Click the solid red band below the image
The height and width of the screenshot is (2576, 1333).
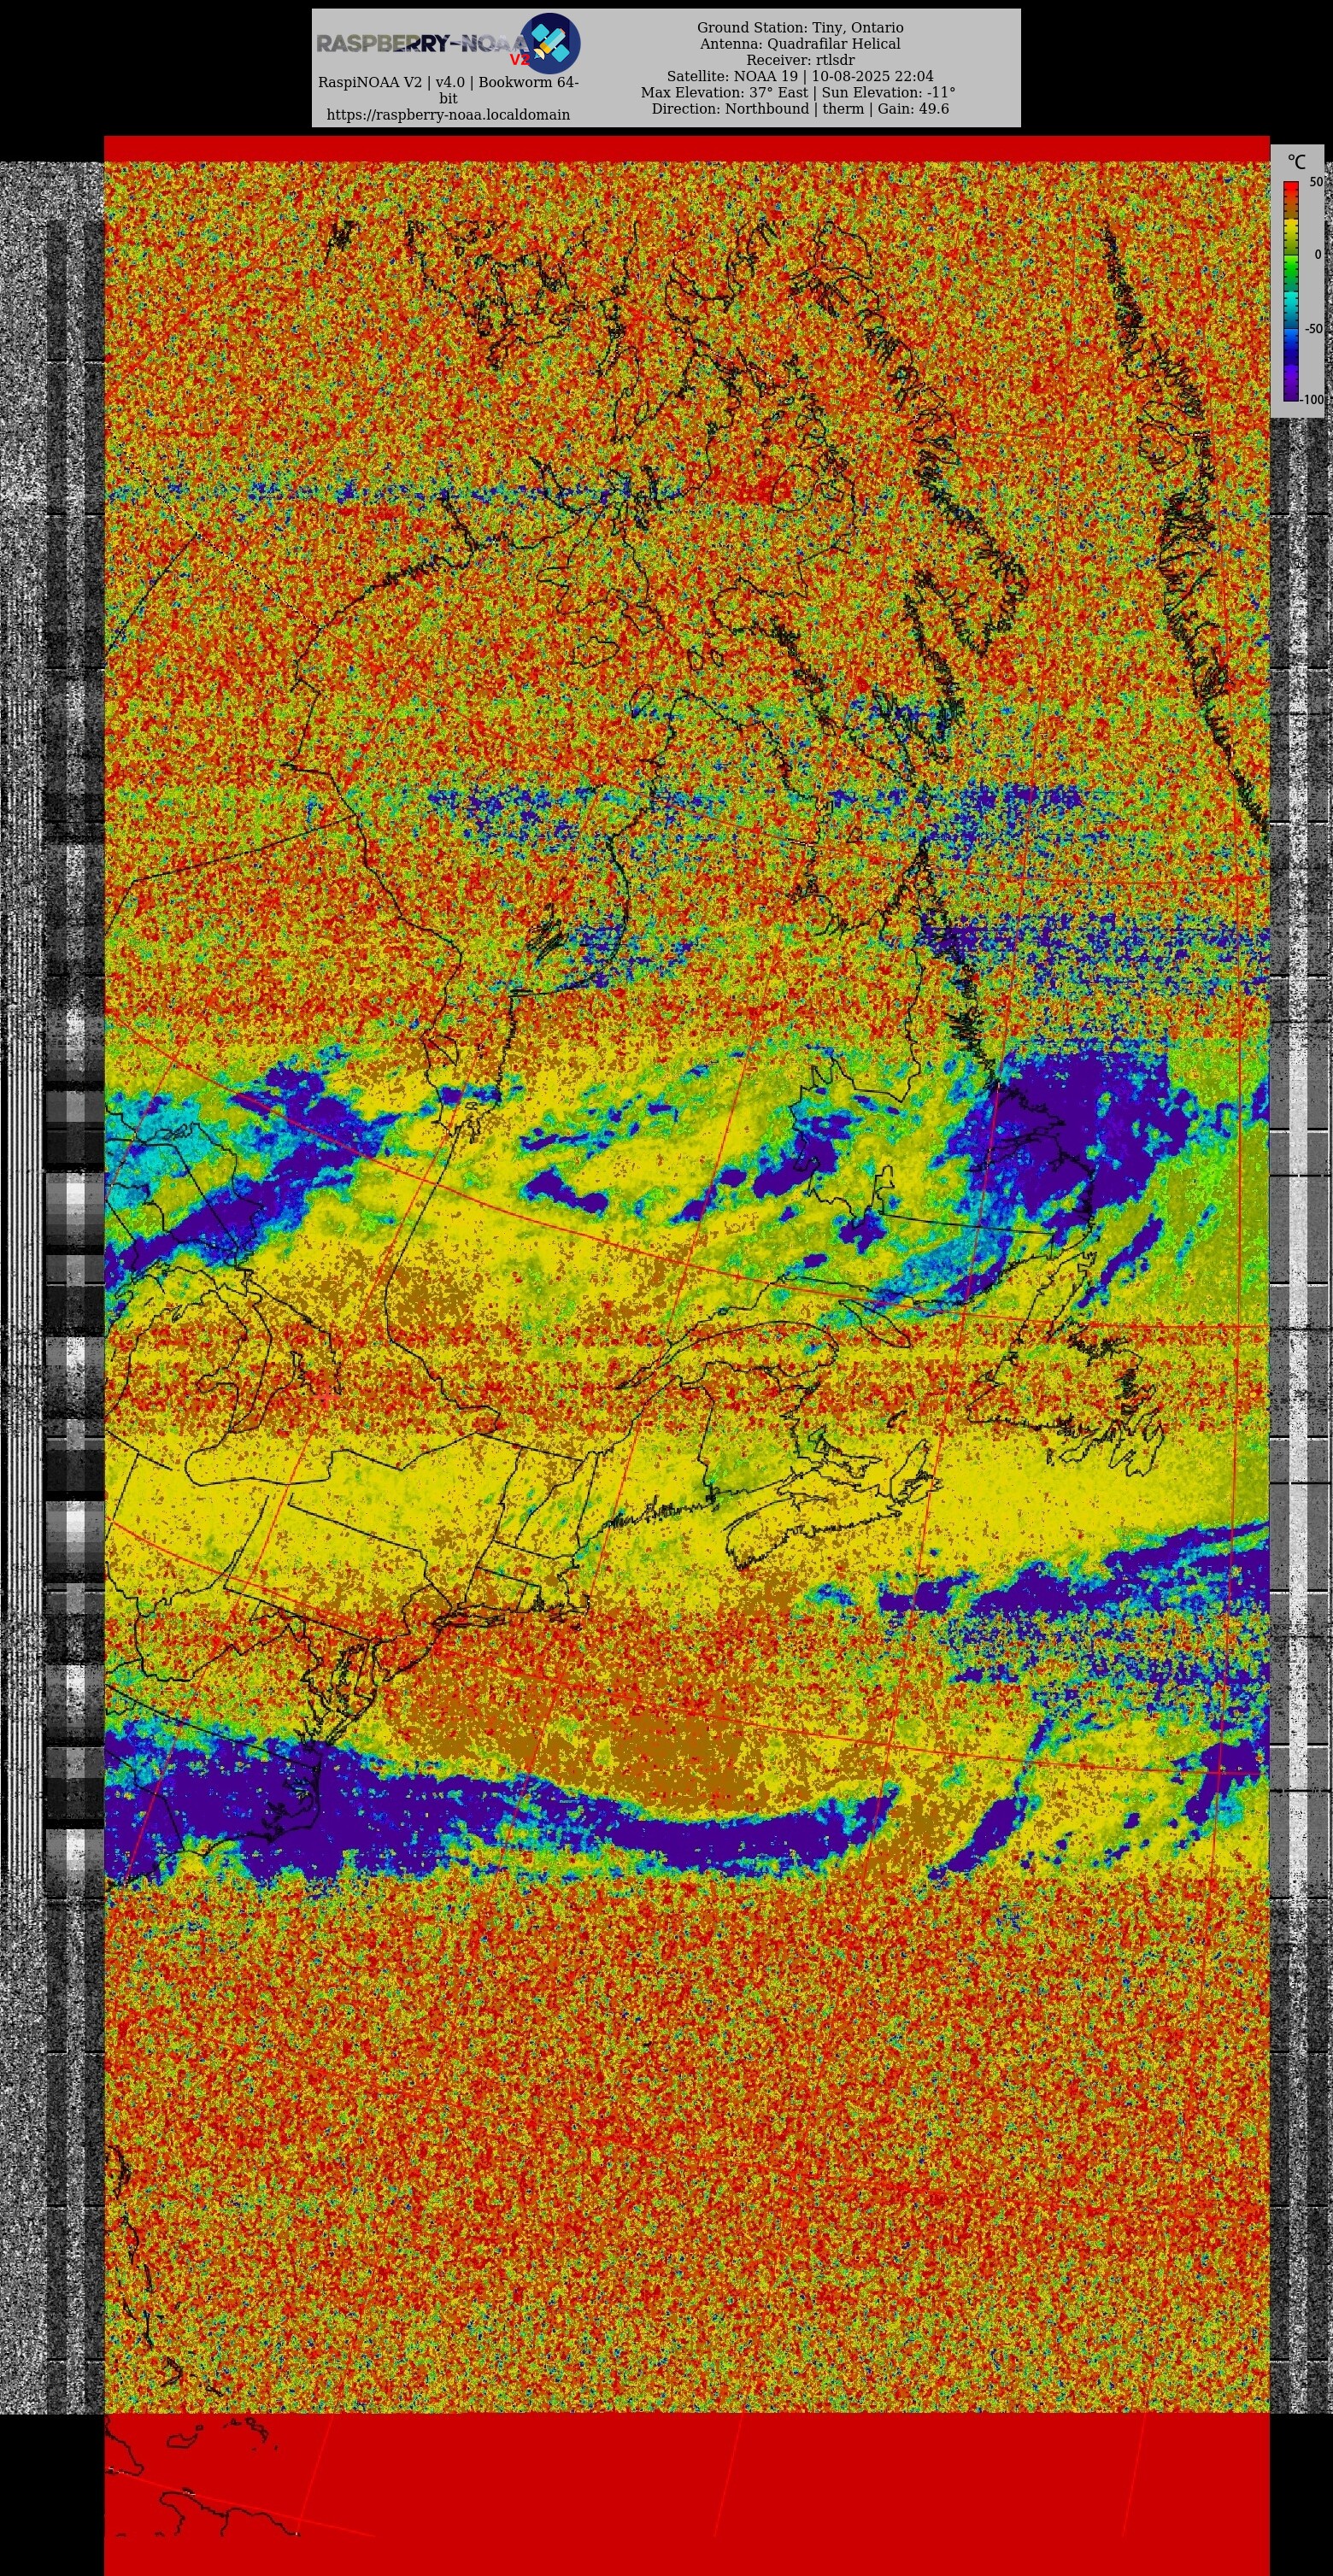(x=686, y=2500)
